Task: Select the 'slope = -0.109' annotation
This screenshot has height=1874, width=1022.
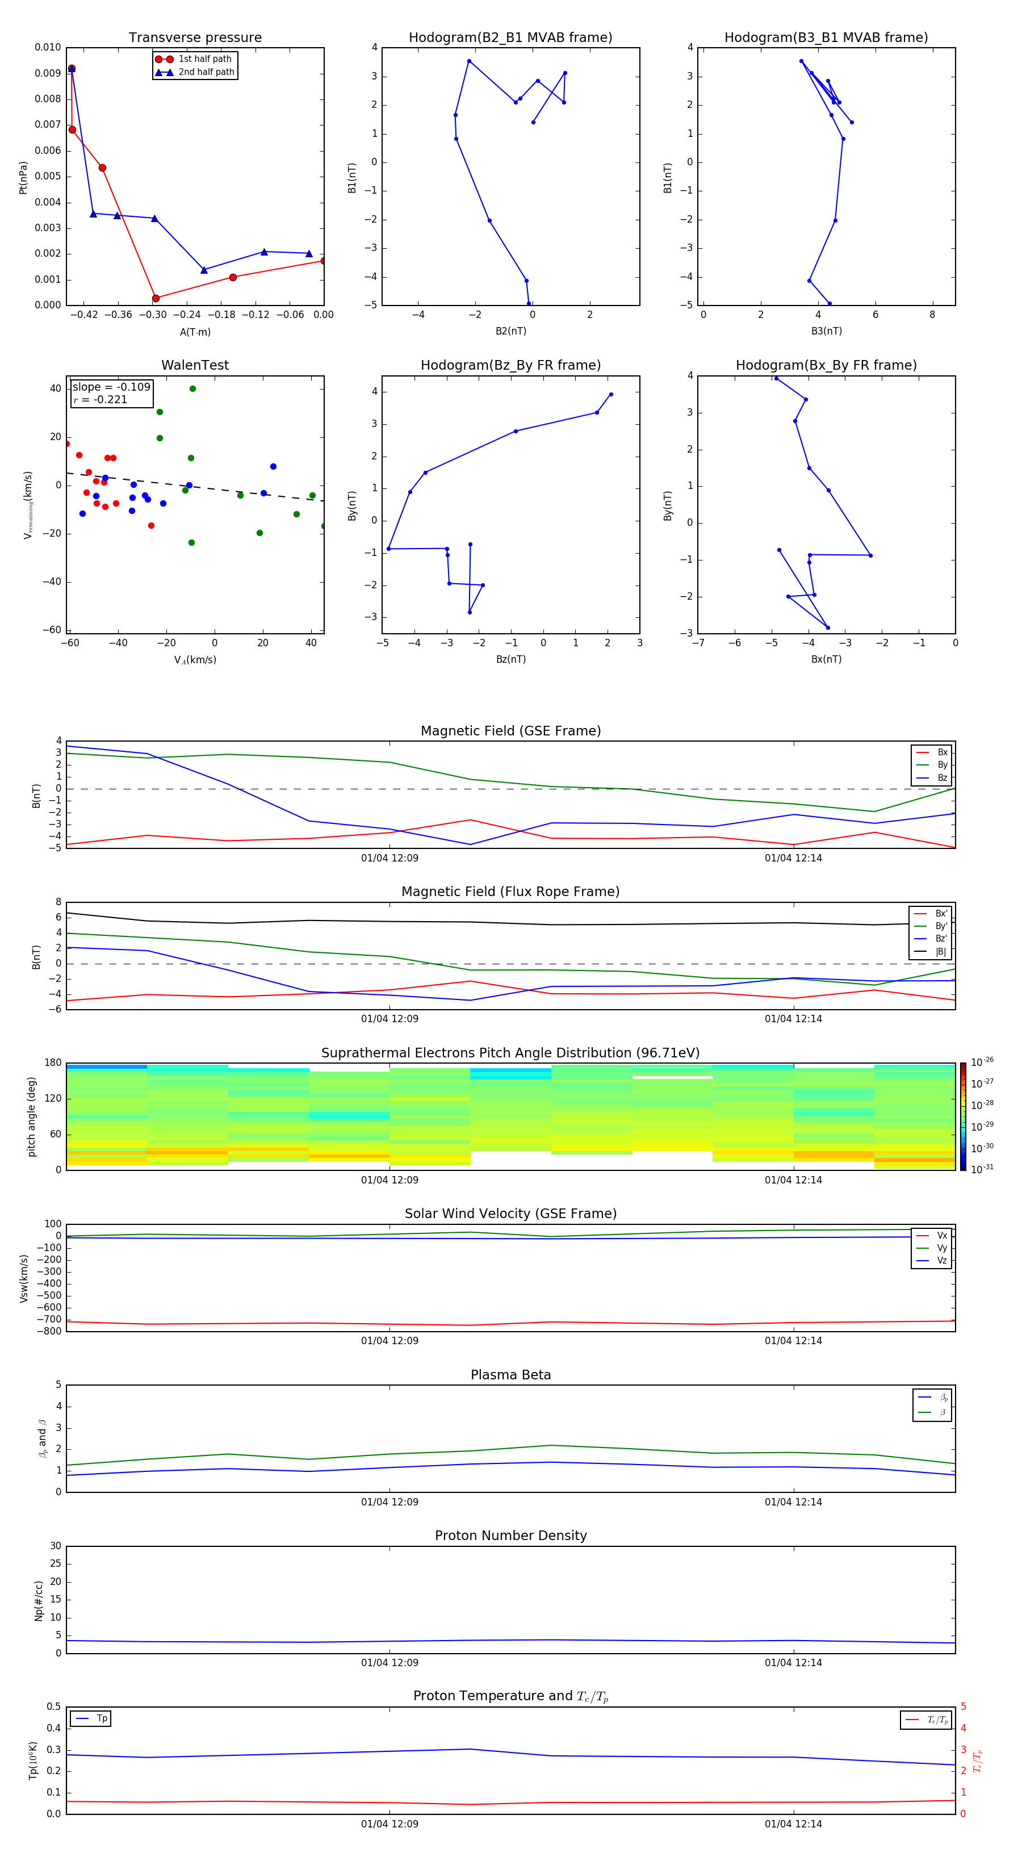Action: pos(111,387)
